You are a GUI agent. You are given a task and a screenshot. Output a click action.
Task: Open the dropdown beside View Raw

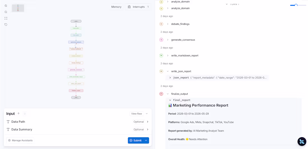(147, 114)
